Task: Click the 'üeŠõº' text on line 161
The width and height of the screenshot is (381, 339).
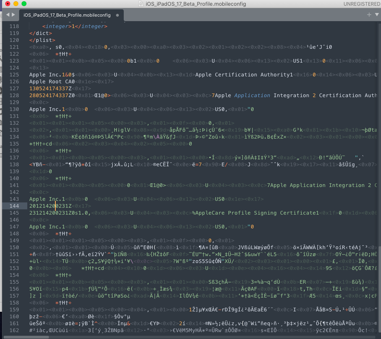Action: click(x=37, y=324)
